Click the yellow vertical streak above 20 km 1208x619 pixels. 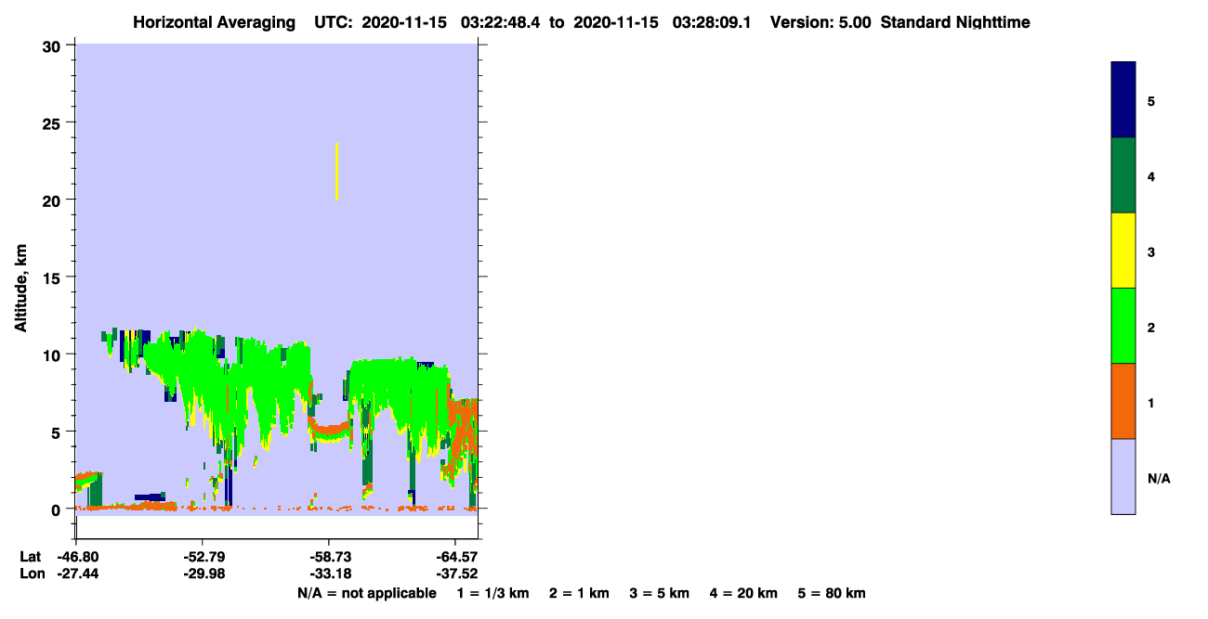[336, 171]
